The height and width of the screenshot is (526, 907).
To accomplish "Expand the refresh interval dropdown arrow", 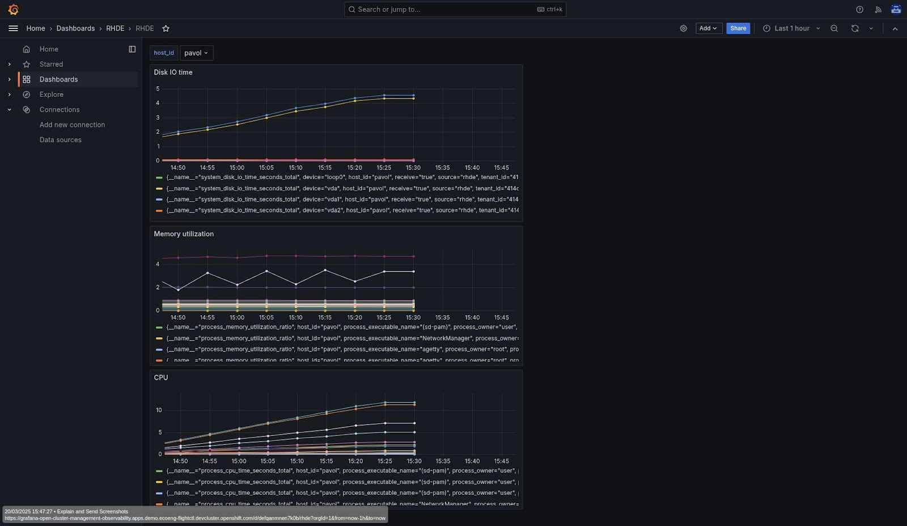I will tap(871, 28).
